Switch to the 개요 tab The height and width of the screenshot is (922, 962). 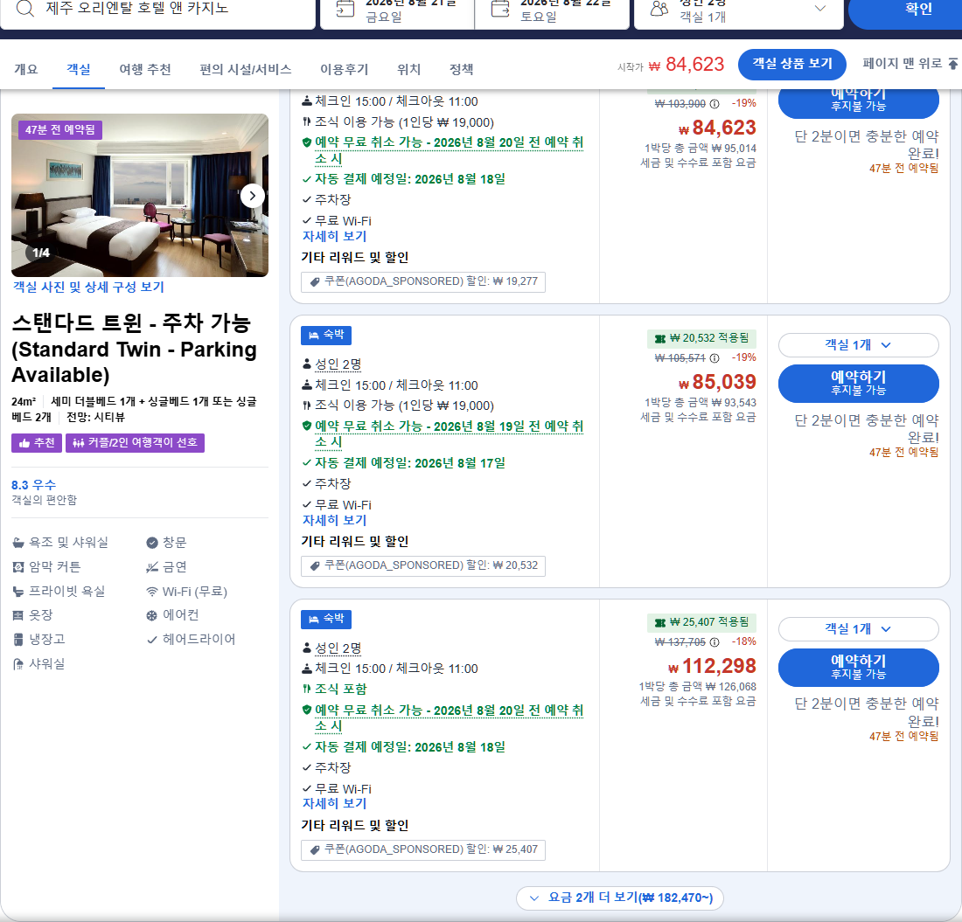point(25,69)
